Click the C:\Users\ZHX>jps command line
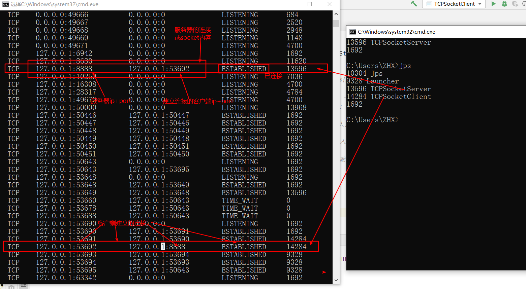 (x=379, y=66)
